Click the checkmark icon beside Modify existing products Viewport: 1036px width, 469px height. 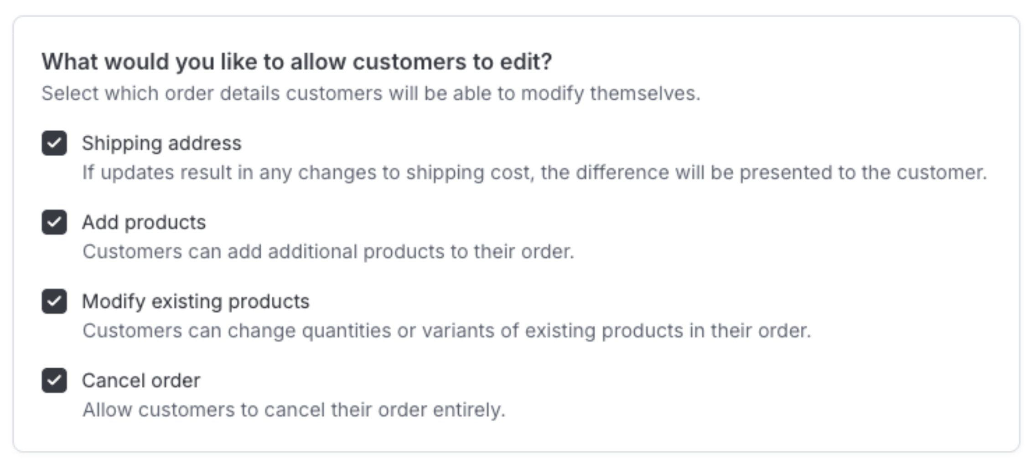coord(54,301)
